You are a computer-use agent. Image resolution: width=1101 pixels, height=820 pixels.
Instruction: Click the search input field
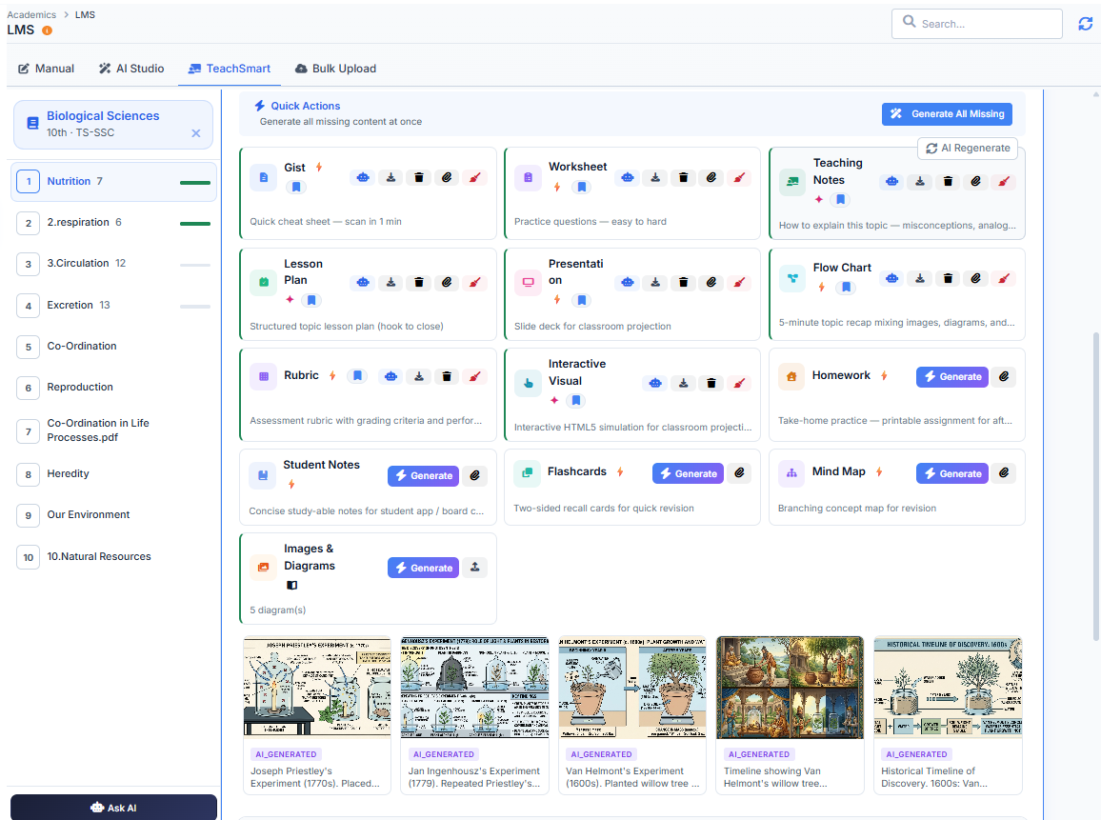point(977,24)
